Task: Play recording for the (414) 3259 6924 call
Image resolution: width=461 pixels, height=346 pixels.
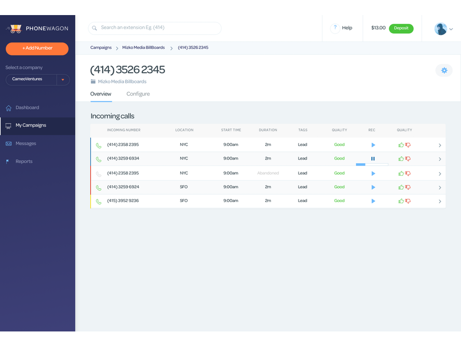Action: [x=373, y=188]
